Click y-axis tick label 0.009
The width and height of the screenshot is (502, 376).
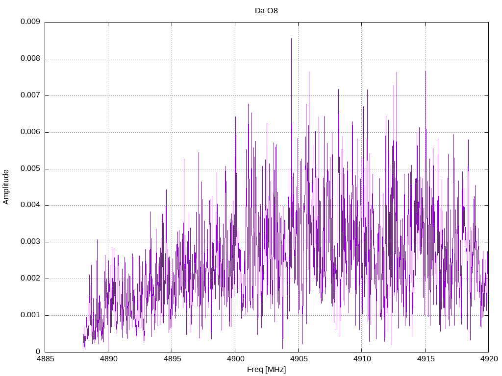tap(30, 22)
